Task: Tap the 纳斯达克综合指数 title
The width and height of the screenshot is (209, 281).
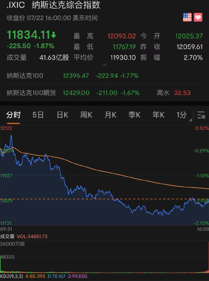Action: (66, 5)
